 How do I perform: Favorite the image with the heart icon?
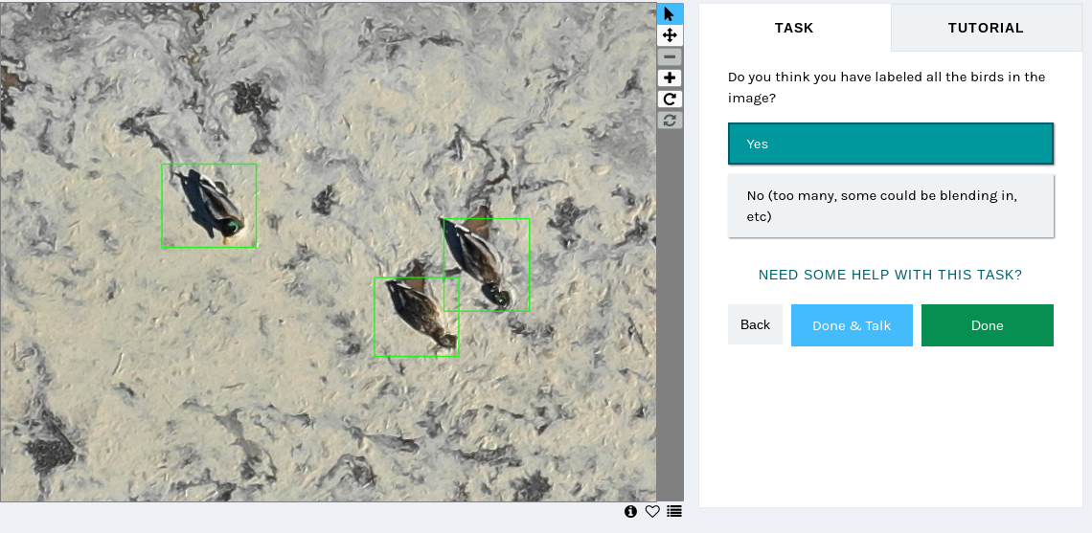pyautogui.click(x=652, y=511)
